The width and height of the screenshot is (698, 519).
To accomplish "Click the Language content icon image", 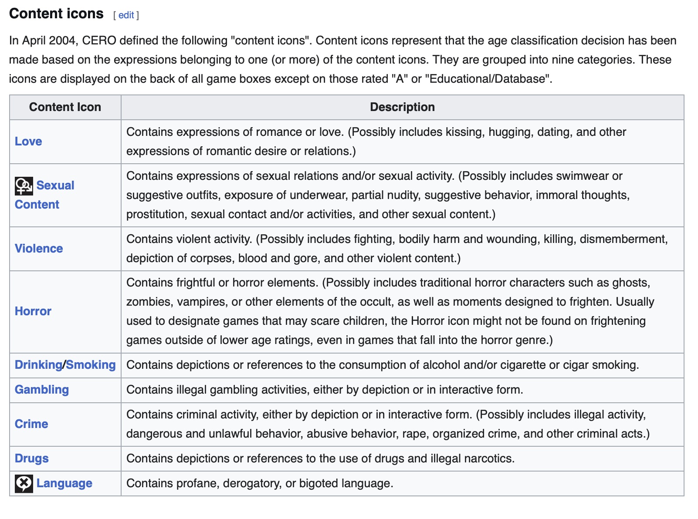I will pyautogui.click(x=24, y=484).
